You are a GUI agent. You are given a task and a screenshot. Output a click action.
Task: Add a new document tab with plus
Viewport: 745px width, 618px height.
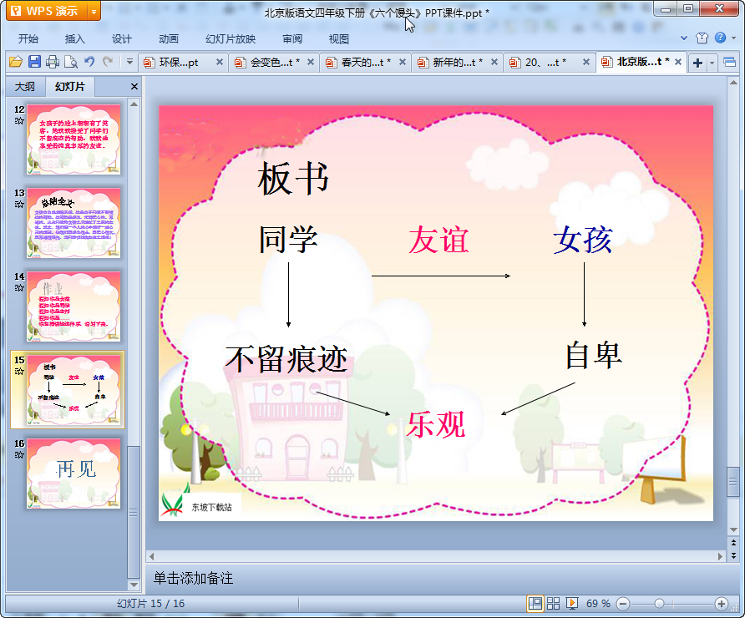coord(697,63)
